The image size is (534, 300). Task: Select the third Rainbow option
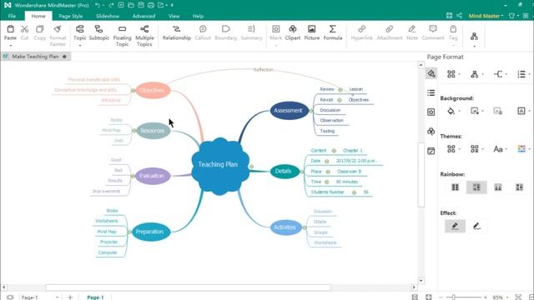[498, 187]
